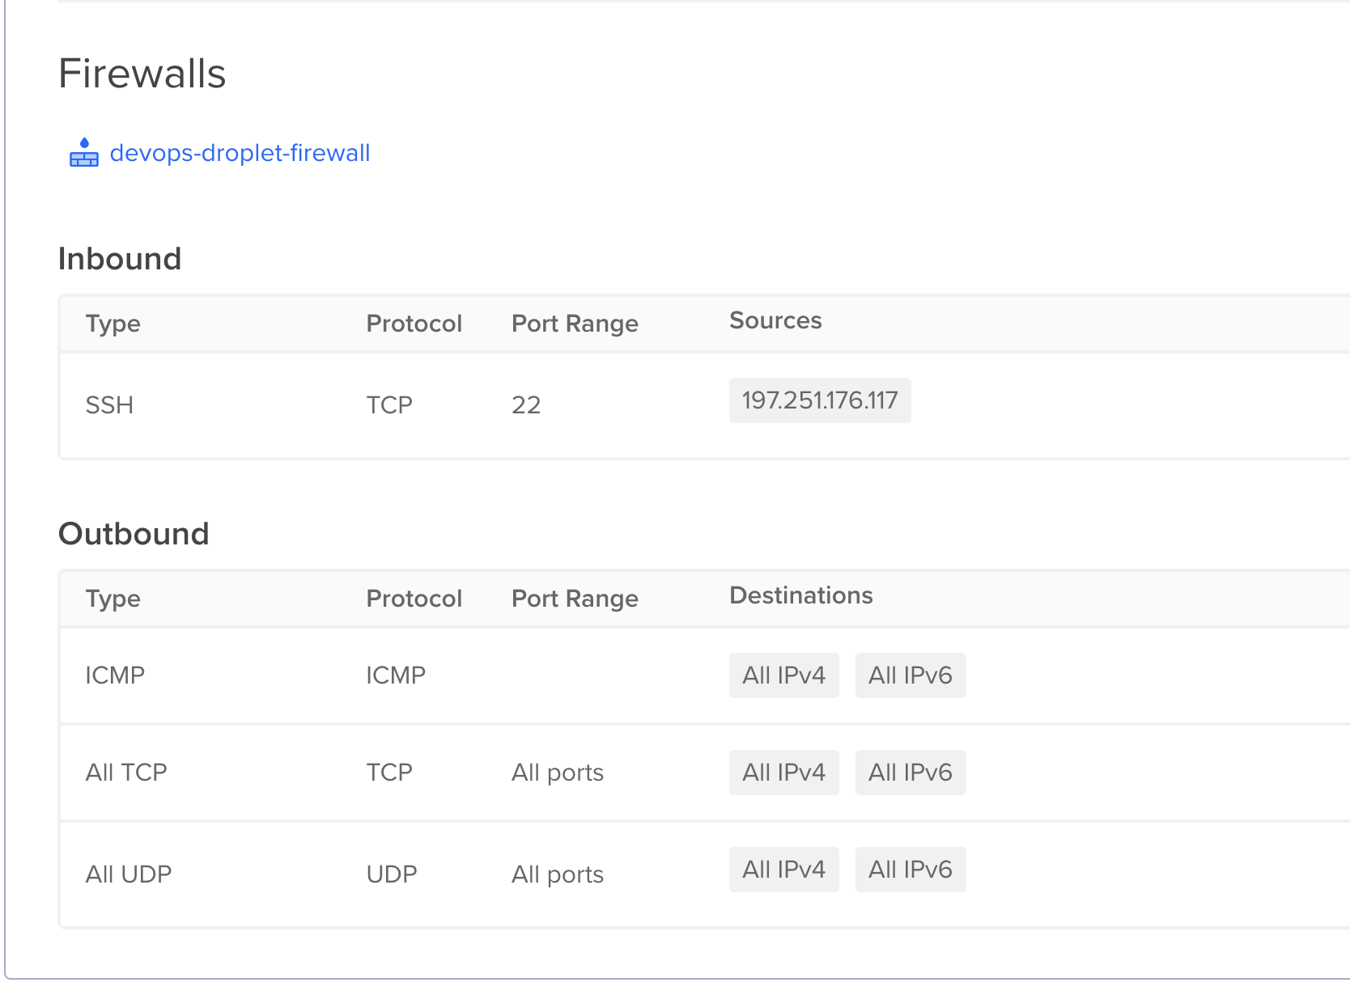Click the Sources column header
The width and height of the screenshot is (1350, 995).
pos(775,320)
